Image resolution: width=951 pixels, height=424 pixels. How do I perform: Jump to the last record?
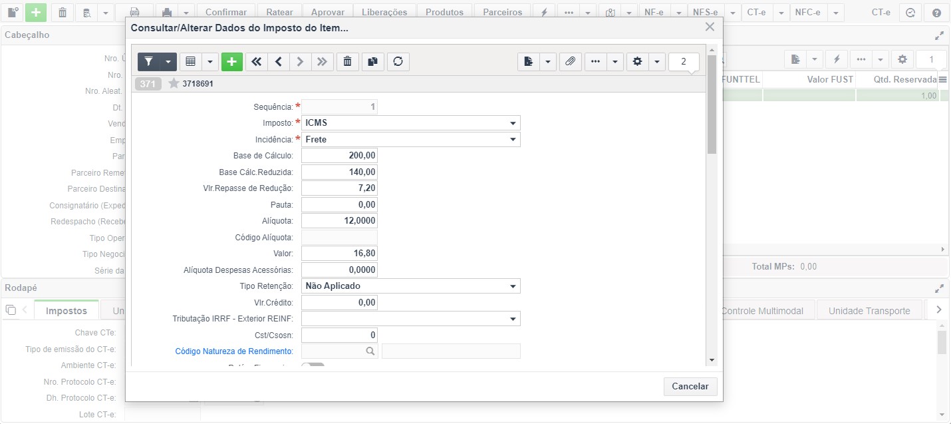pyautogui.click(x=323, y=61)
